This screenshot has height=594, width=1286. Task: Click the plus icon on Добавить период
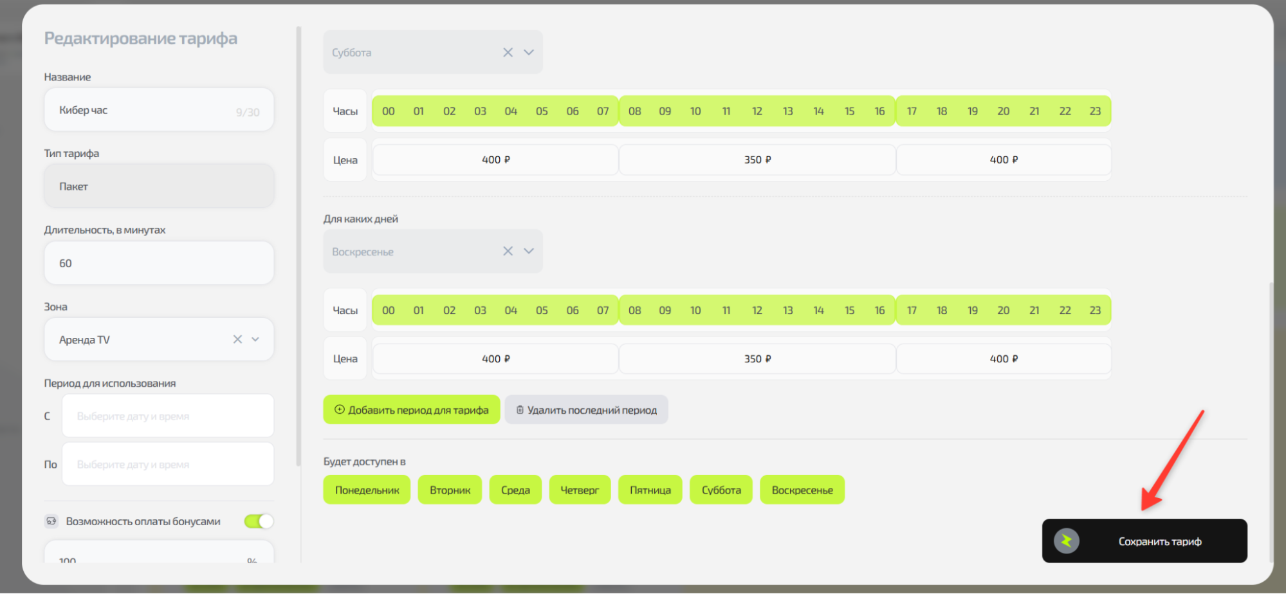(339, 410)
